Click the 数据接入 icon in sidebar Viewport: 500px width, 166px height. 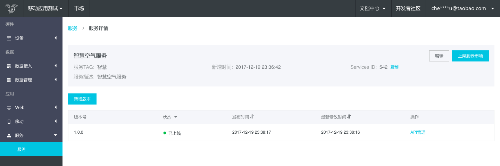[x=9, y=66]
